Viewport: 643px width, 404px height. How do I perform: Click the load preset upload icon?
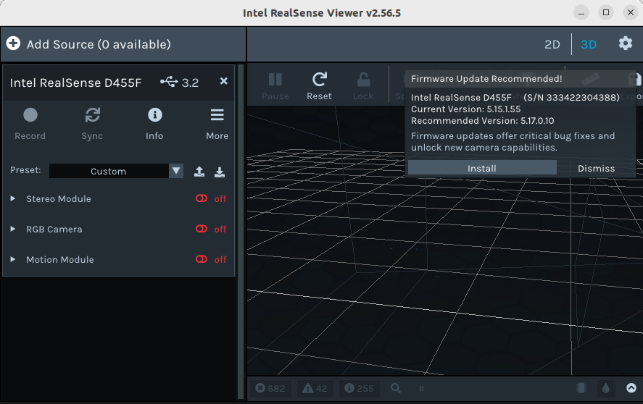tap(199, 172)
